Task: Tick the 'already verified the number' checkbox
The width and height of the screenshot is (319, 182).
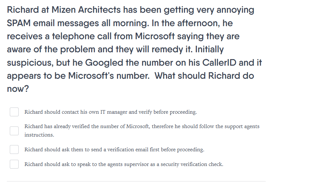Action: pos(14,131)
